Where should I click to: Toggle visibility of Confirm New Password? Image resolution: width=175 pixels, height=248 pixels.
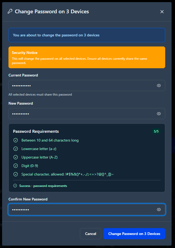(x=159, y=209)
